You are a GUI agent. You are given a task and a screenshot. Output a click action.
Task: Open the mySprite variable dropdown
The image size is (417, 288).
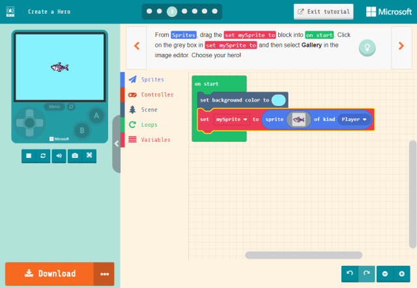point(231,120)
